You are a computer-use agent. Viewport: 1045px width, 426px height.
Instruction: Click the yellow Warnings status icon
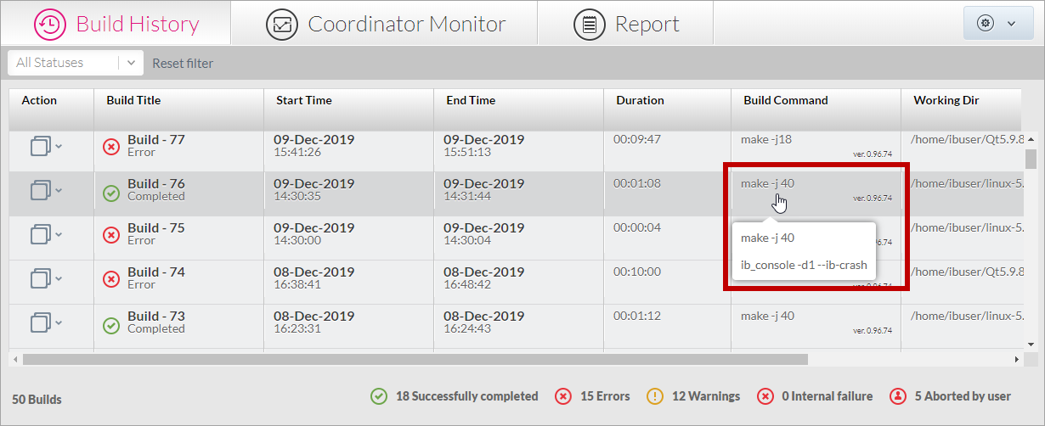coord(654,396)
